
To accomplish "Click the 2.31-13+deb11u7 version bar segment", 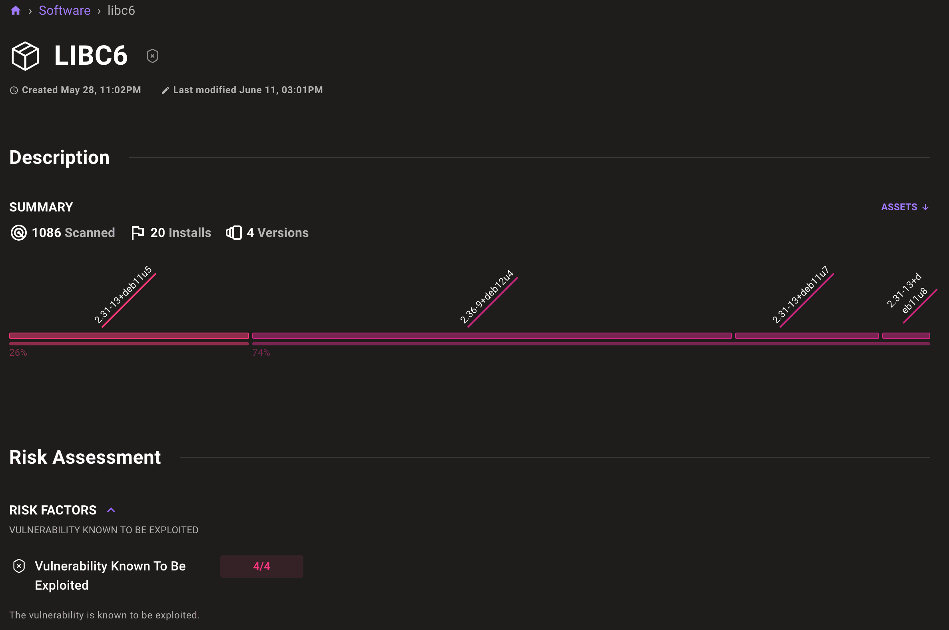I will click(807, 336).
